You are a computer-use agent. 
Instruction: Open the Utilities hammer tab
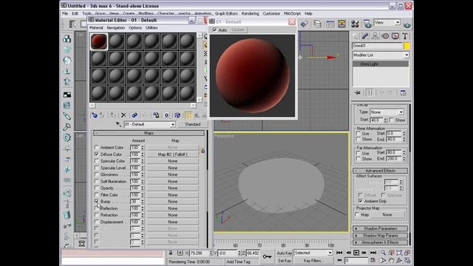point(405,36)
